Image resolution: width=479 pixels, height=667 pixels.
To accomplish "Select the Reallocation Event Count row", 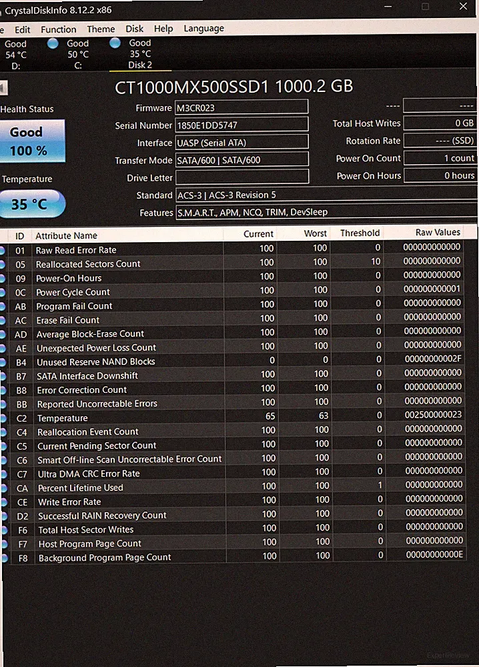I will click(233, 431).
